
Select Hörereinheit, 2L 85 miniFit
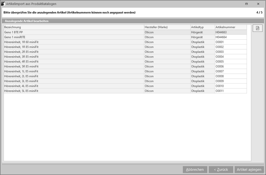tap(125, 76)
